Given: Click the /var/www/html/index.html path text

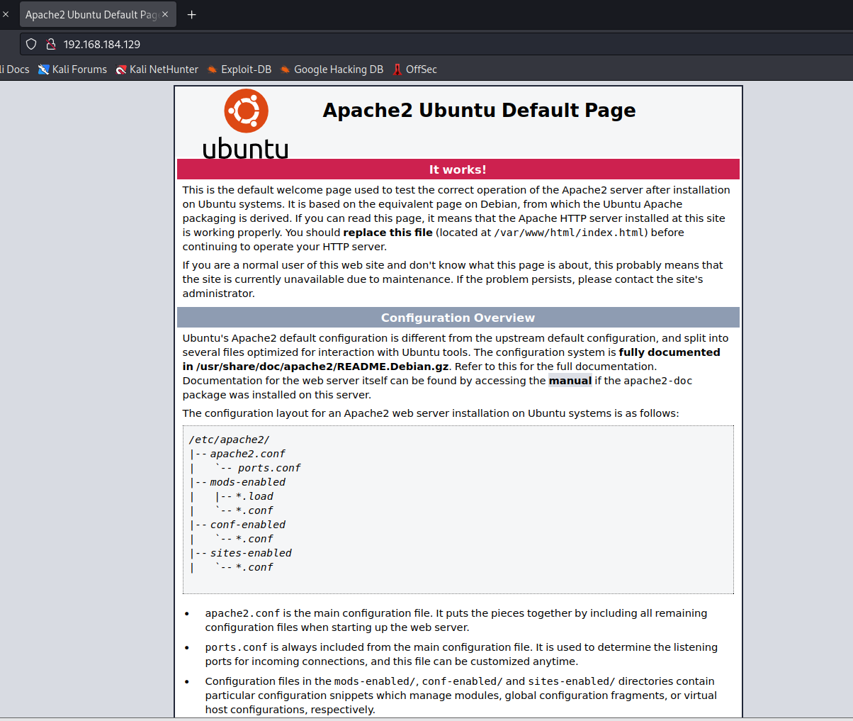Looking at the screenshot, I should pyautogui.click(x=569, y=233).
